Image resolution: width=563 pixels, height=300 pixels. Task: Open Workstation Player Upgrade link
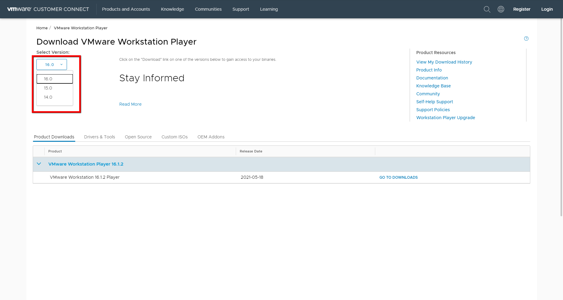click(x=446, y=118)
